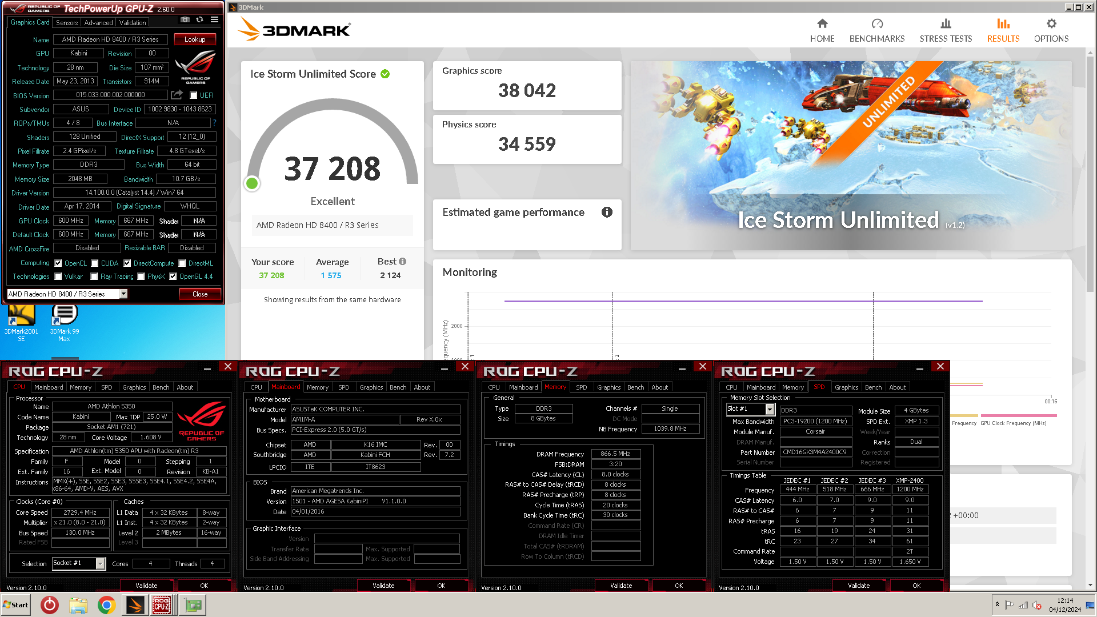Expand hidden system tray icons
Image resolution: width=1097 pixels, height=617 pixels.
[x=997, y=604]
